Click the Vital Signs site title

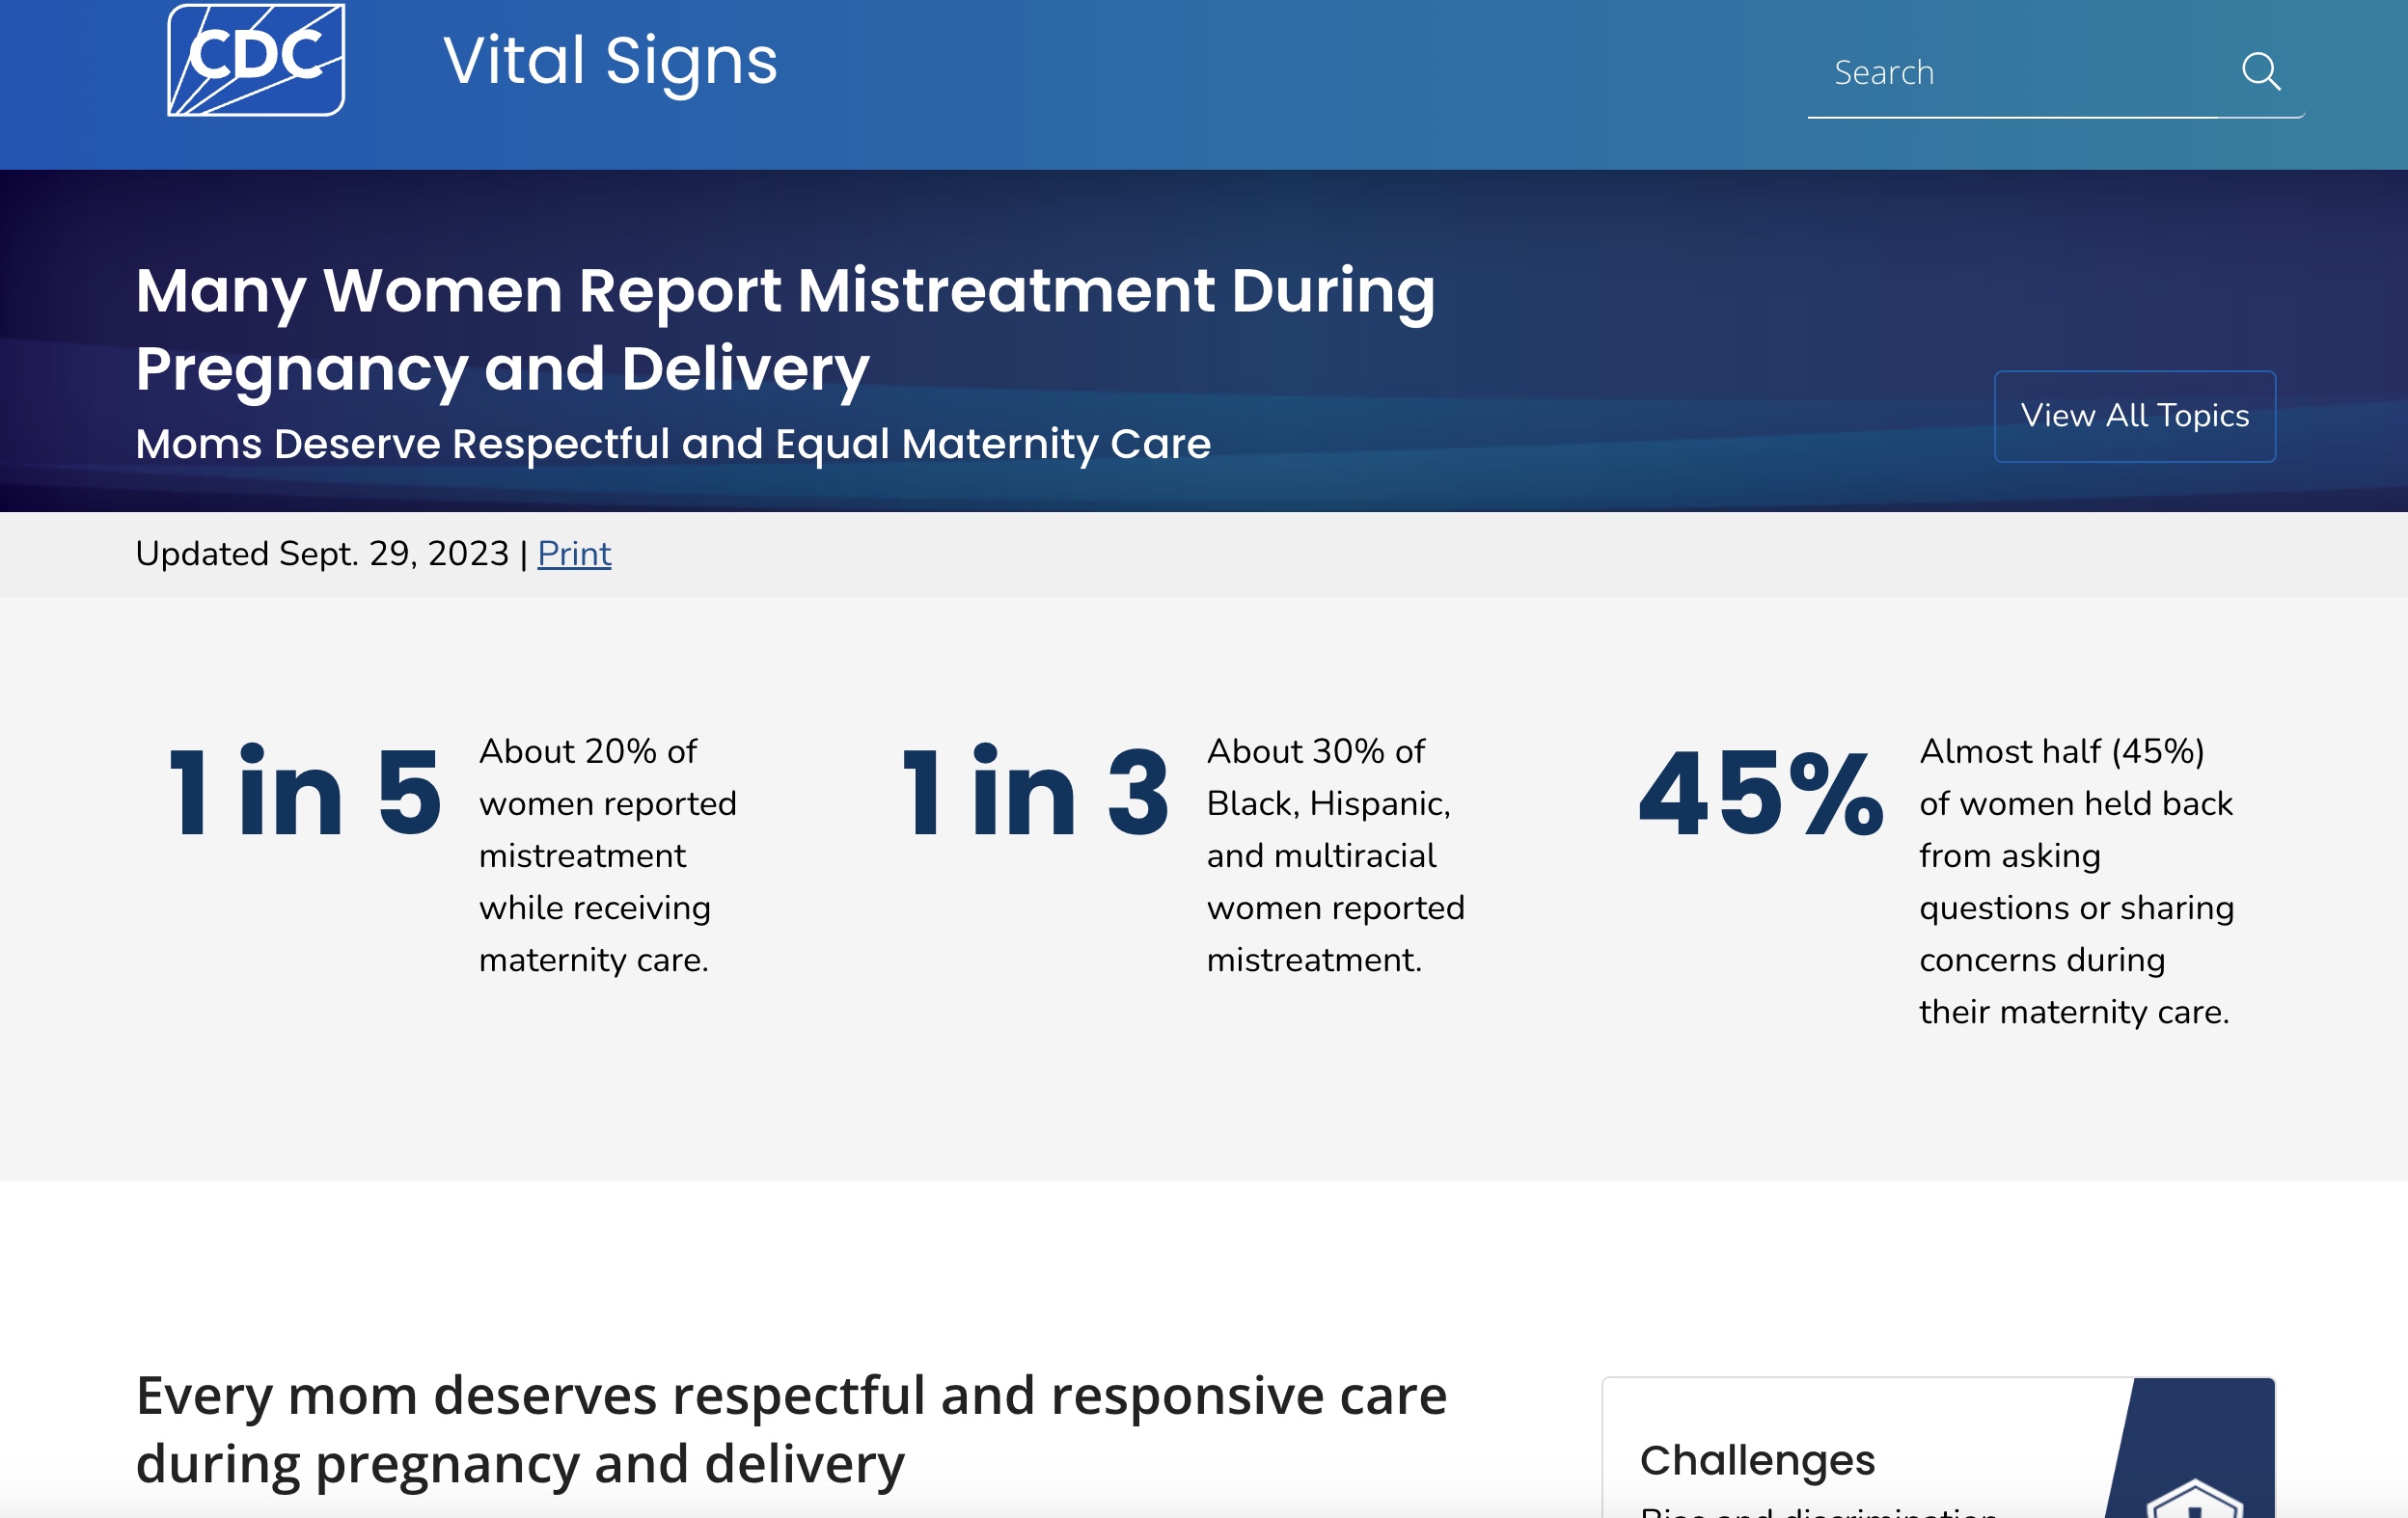click(610, 62)
